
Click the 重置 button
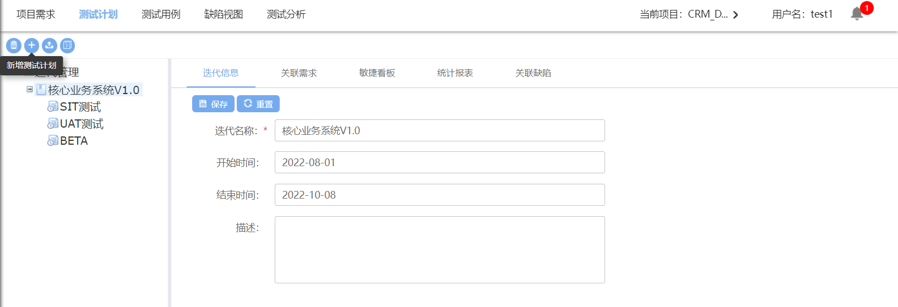[258, 104]
